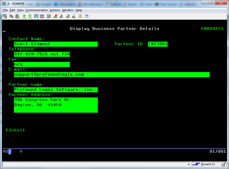Click the green Receive File download icon

point(30,16)
